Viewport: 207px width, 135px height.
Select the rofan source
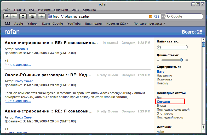tap(160, 132)
